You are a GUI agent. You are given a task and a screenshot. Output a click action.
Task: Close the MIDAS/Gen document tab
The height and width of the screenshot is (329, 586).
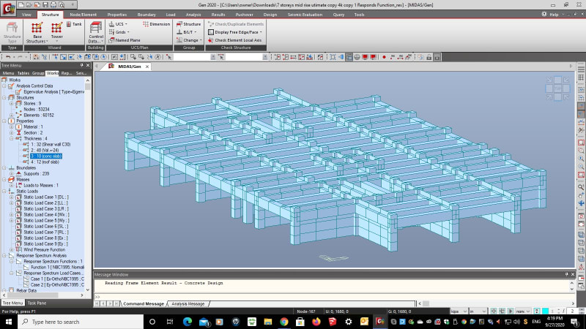coord(147,67)
